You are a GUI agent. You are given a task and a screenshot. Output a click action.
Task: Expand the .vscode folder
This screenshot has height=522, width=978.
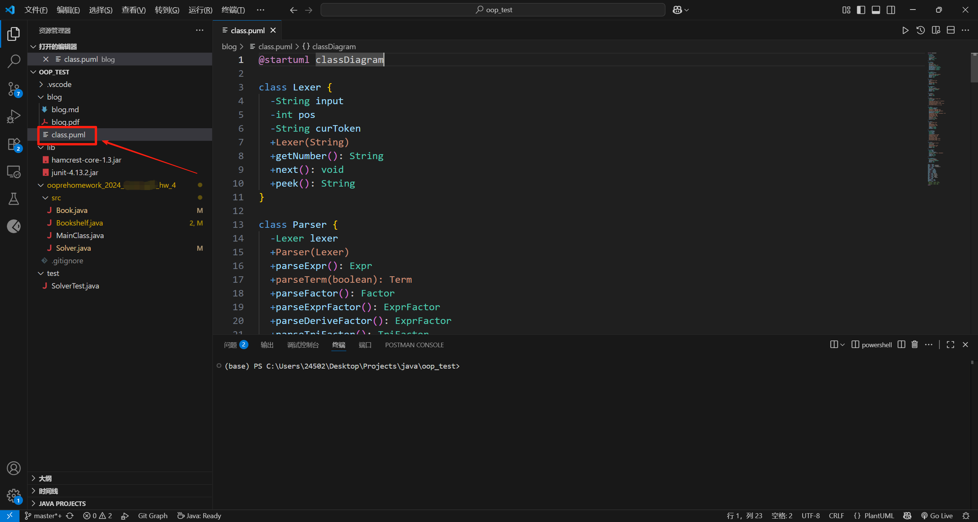point(59,84)
